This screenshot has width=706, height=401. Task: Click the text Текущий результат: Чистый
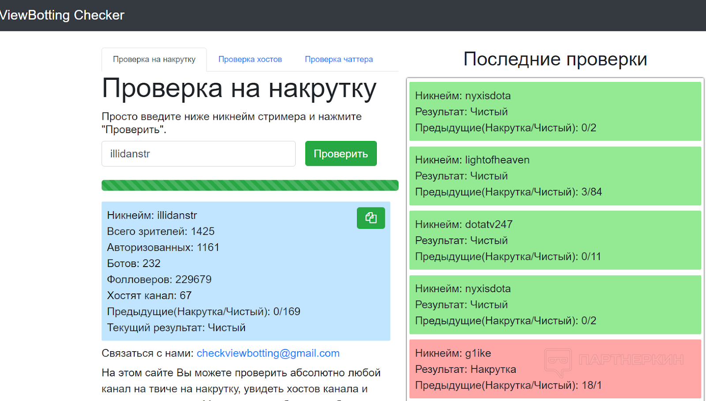(176, 327)
